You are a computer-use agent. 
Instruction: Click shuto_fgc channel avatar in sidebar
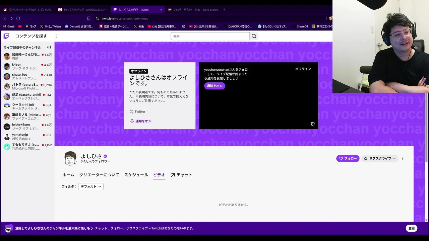(7, 76)
